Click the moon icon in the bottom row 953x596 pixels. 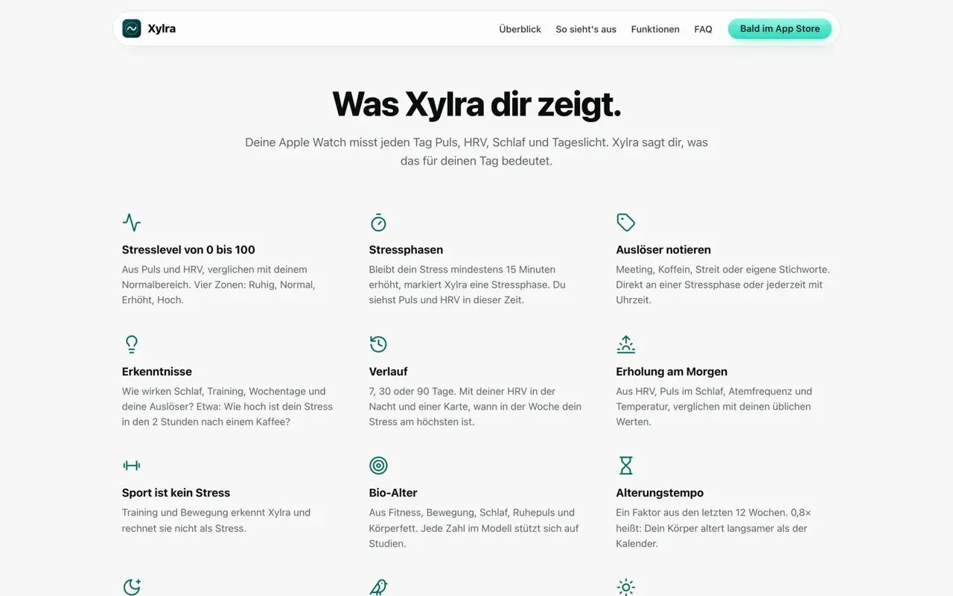click(x=132, y=587)
